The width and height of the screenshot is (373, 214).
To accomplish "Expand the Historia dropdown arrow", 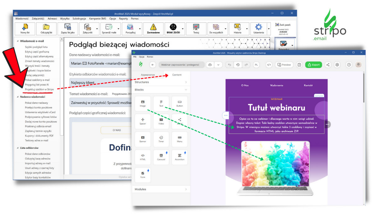I will tap(247, 29).
